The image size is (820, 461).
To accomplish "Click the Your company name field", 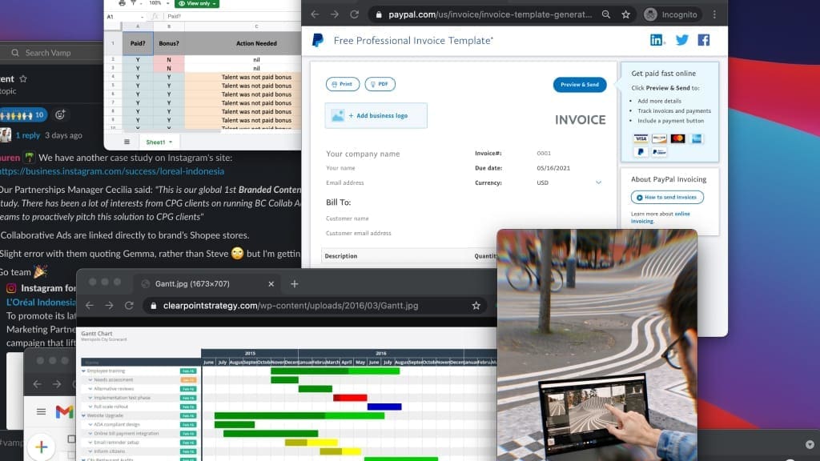I will 363,154.
